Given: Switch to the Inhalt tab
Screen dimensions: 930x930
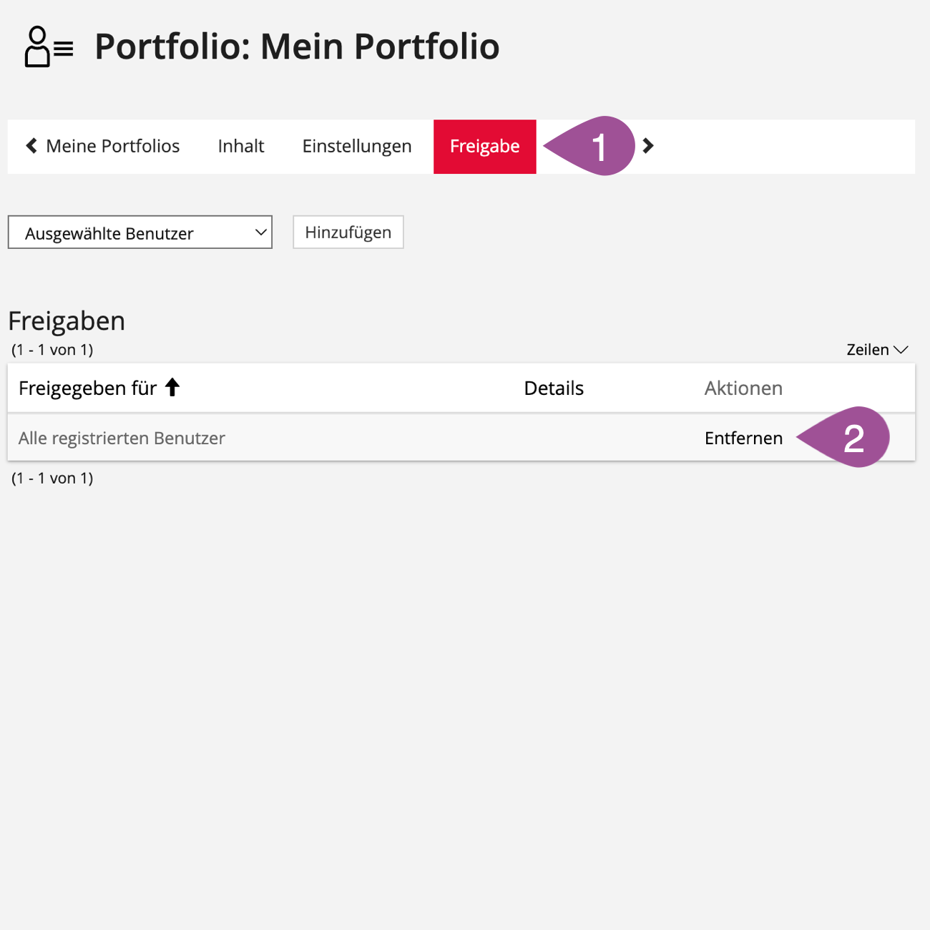Looking at the screenshot, I should (x=241, y=146).
